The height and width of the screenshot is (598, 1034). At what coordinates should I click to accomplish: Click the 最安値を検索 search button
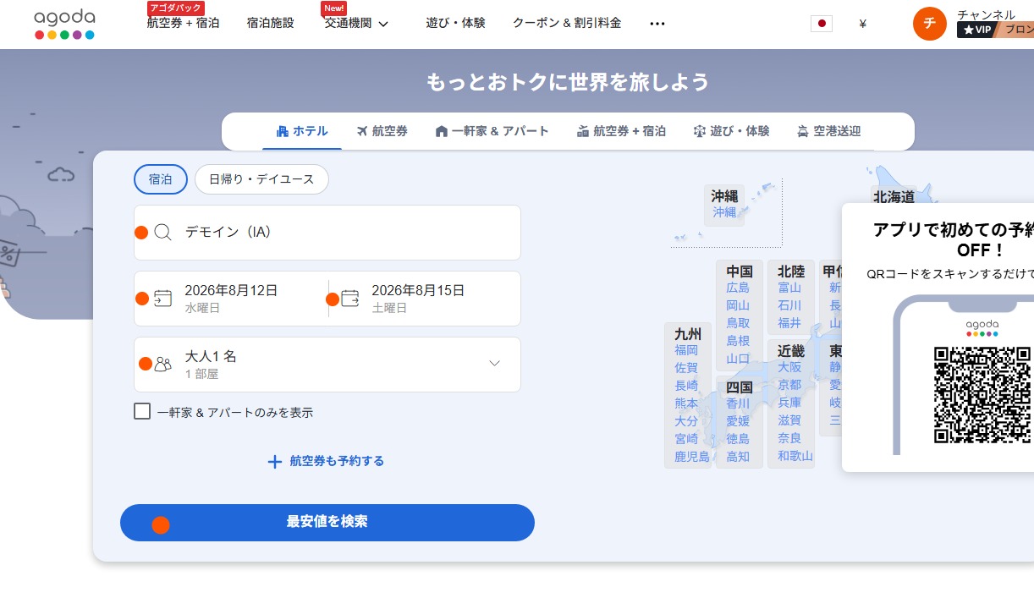(327, 523)
